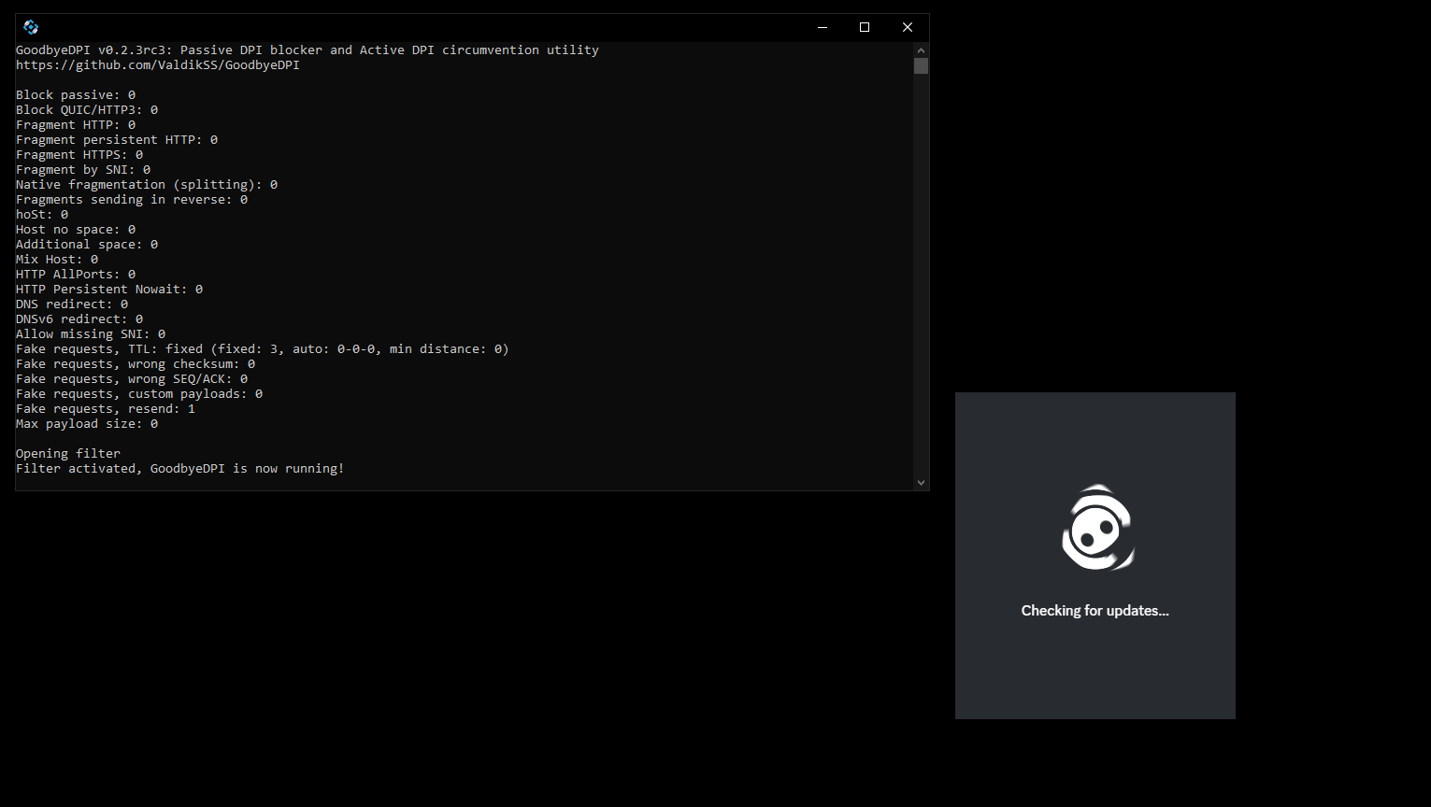Click the "Allow missing SNI: 0" line
Viewport: 1431px width, 807px height.
(91, 334)
